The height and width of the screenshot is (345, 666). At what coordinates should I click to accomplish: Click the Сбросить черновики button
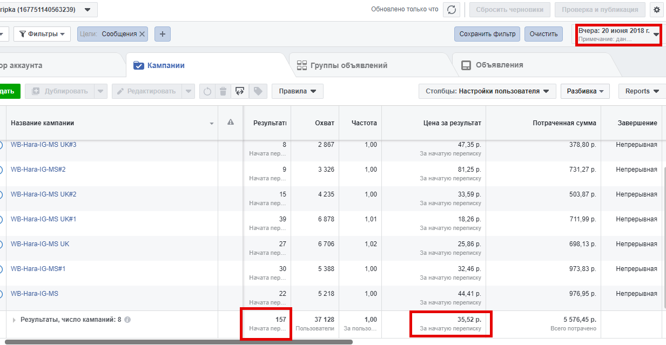pyautogui.click(x=510, y=10)
